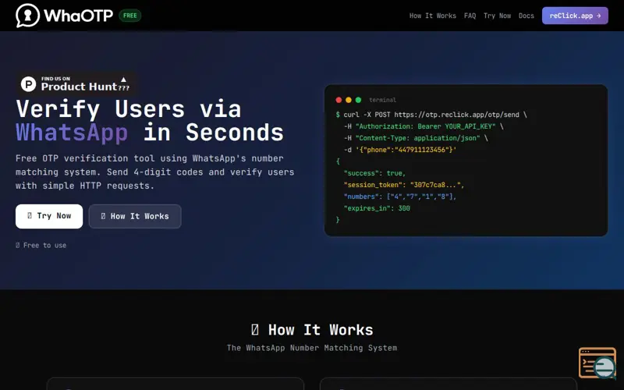The width and height of the screenshot is (624, 390).
Task: Open the How It Works nav link
Action: 433,16
